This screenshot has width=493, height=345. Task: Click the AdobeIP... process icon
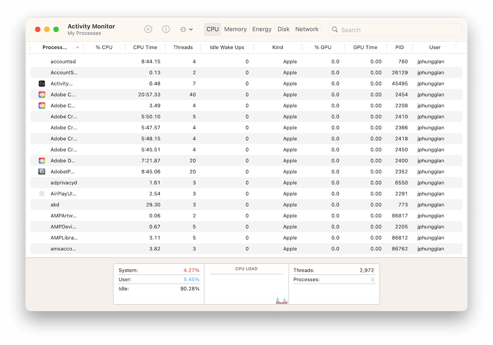[x=42, y=171]
